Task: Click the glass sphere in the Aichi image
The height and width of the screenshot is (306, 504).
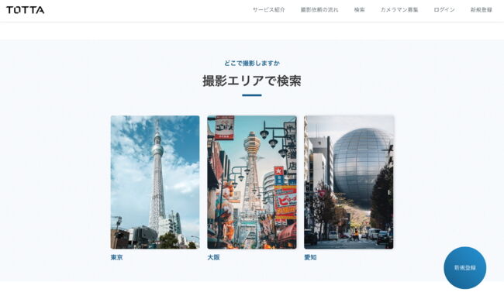Action: 360,167
